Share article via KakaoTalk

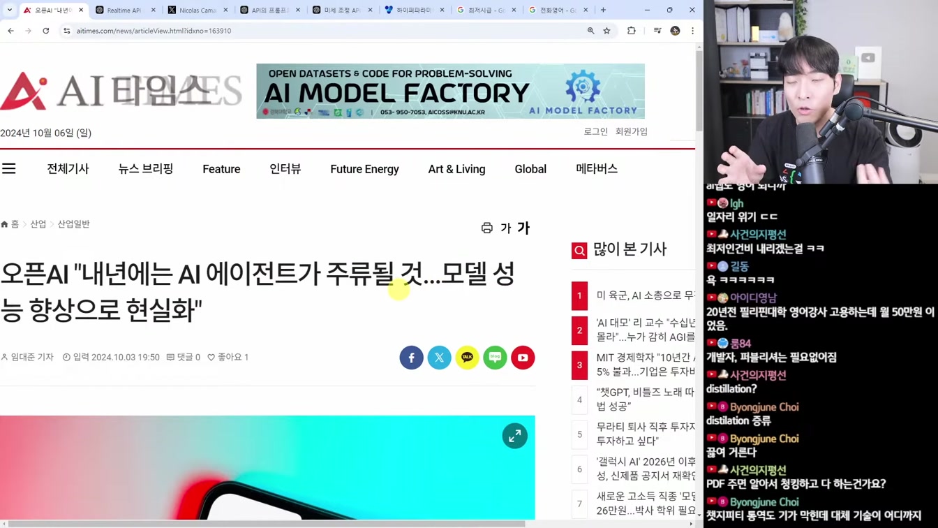(467, 358)
